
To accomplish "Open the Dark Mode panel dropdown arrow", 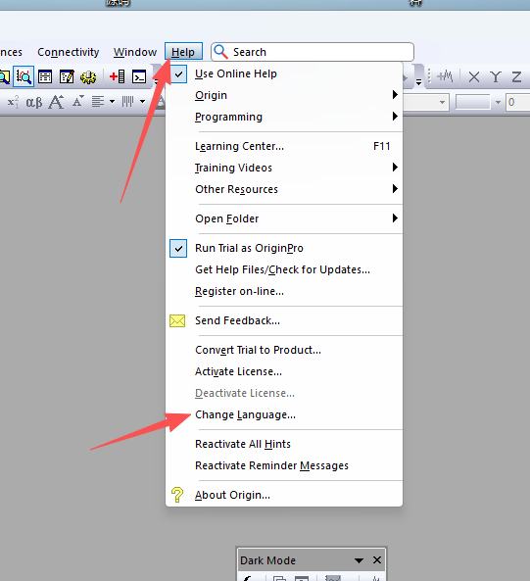I will click(359, 560).
